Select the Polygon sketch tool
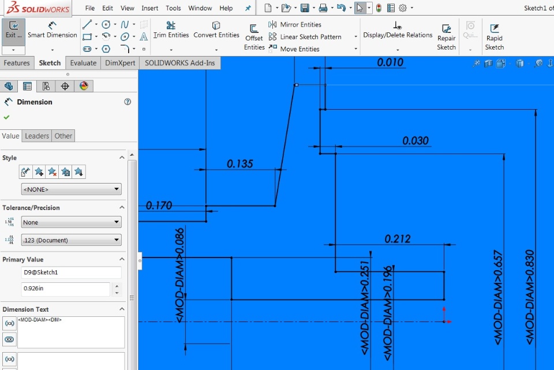Image resolution: width=554 pixels, height=370 pixels. coord(106,48)
